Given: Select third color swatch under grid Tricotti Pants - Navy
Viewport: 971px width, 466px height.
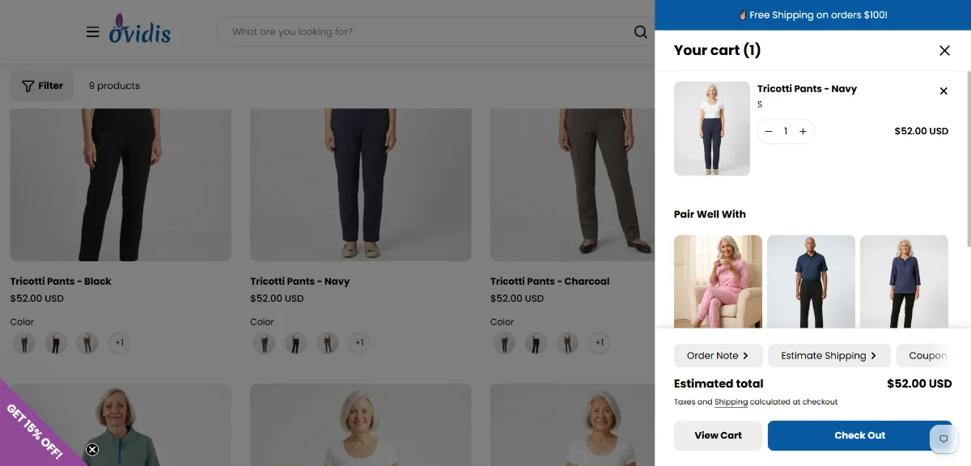Looking at the screenshot, I should click(327, 343).
